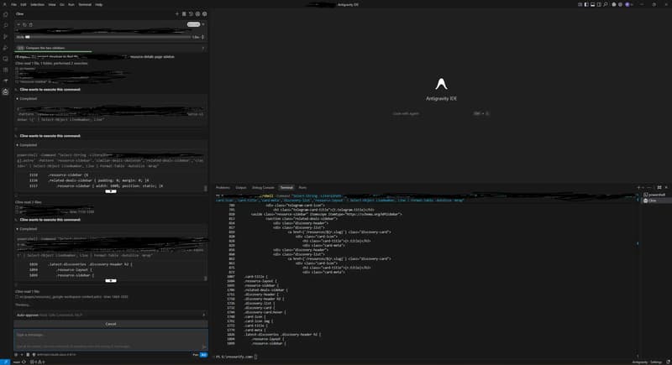Open the file link with lines 1869-1930
Image resolution: width=672 pixels, height=365 pixels.
73,297
